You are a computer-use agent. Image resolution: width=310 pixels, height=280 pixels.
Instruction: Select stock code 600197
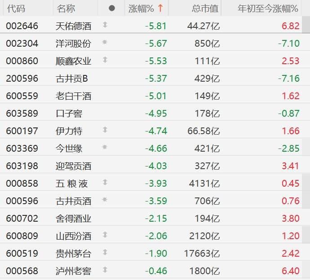[x=22, y=131]
